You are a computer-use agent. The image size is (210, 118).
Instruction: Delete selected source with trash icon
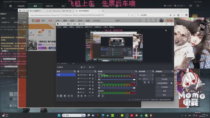point(82,96)
